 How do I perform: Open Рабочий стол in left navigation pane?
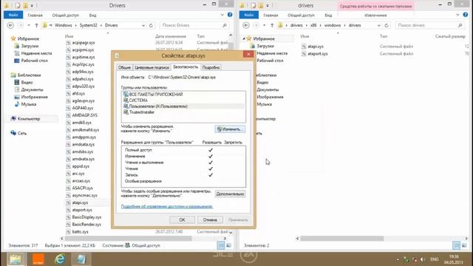(x=34, y=61)
